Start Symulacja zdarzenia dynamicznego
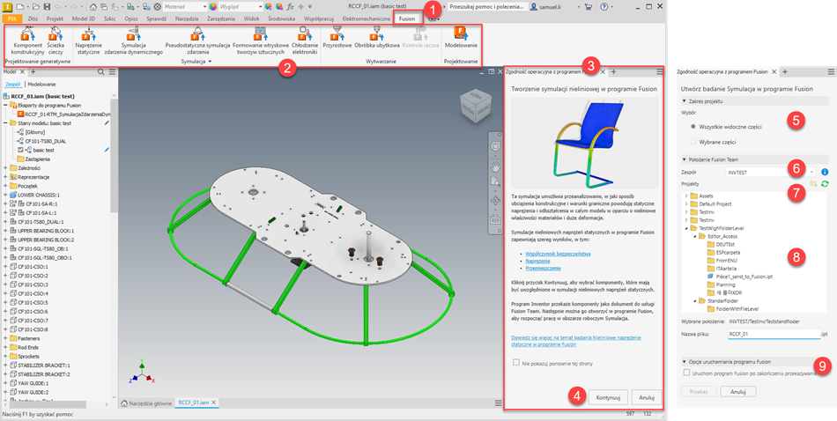Viewport: 837px width, 421px height. point(133,42)
